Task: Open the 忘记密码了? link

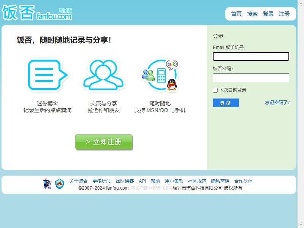Action: coord(277,103)
